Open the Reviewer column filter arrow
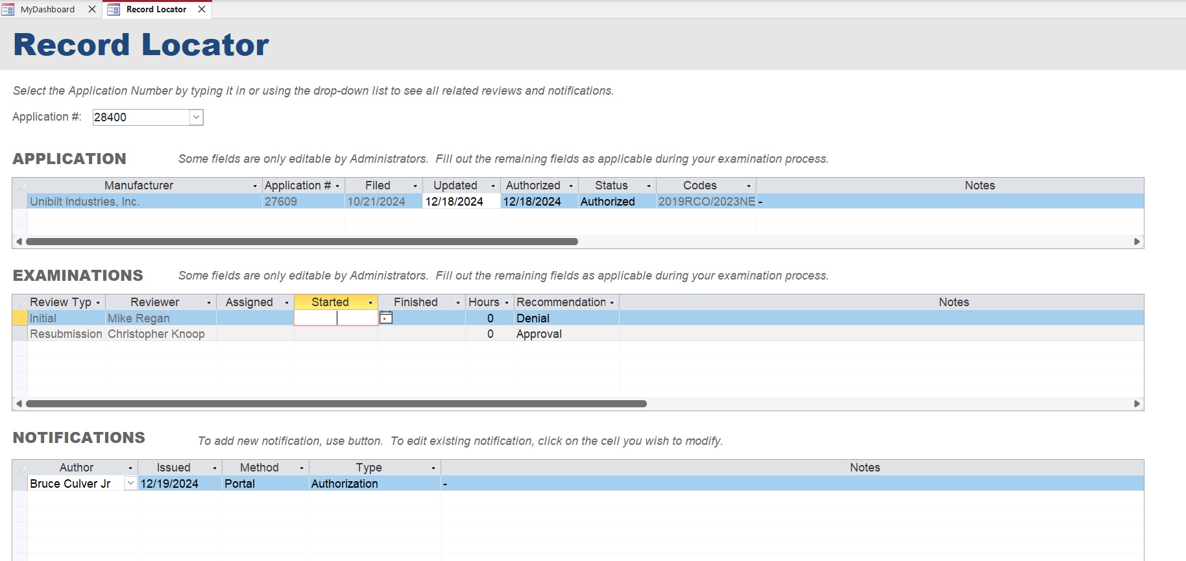The height and width of the screenshot is (561, 1186). [x=209, y=303]
